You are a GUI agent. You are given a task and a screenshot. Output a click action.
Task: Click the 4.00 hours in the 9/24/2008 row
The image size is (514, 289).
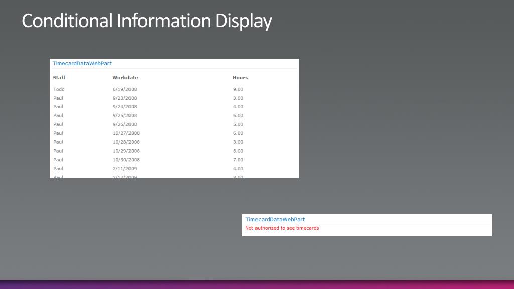coord(238,107)
